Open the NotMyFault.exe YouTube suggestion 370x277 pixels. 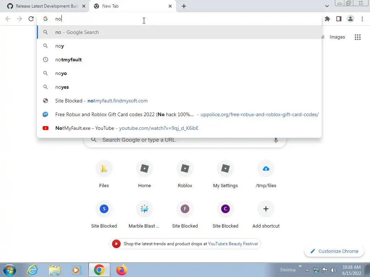coord(179,128)
